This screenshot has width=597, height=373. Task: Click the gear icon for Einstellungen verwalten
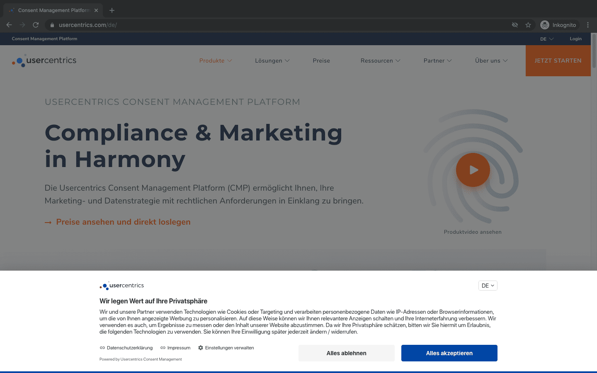click(201, 348)
